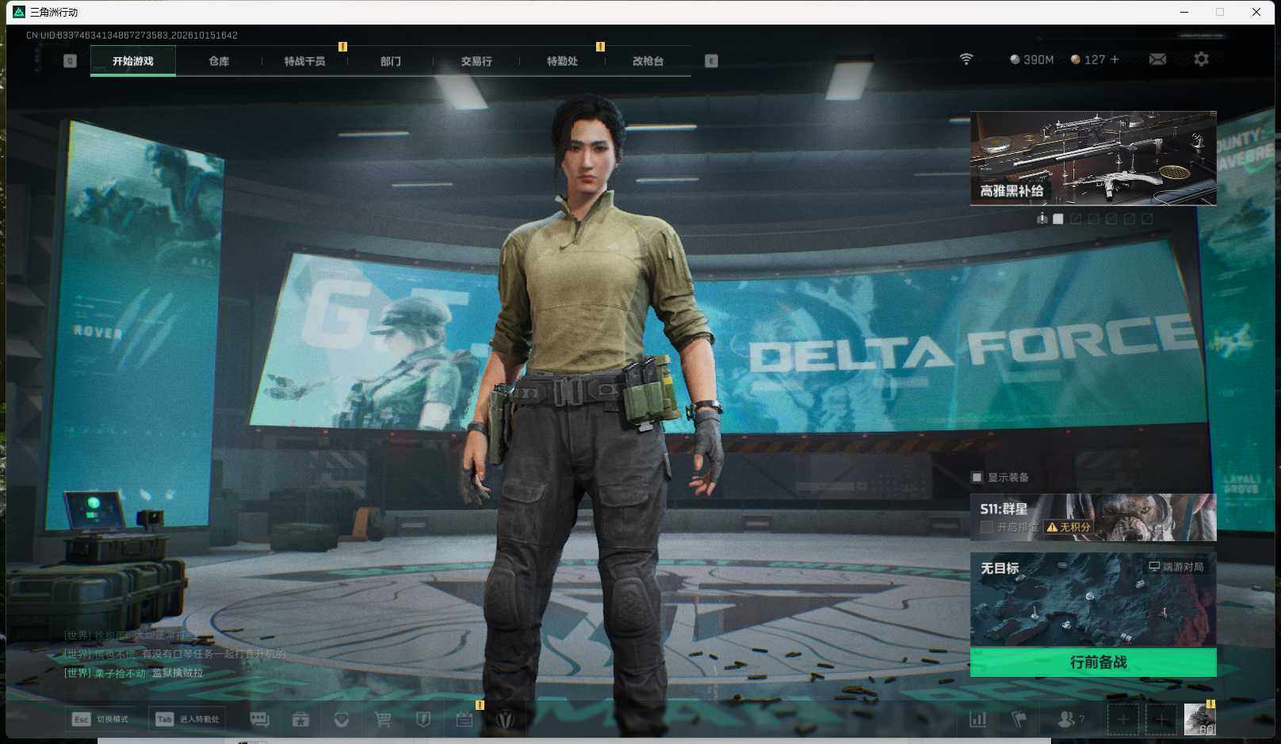Open the world chat message 监狱擒贼拉
The width and height of the screenshot is (1281, 744).
click(178, 673)
